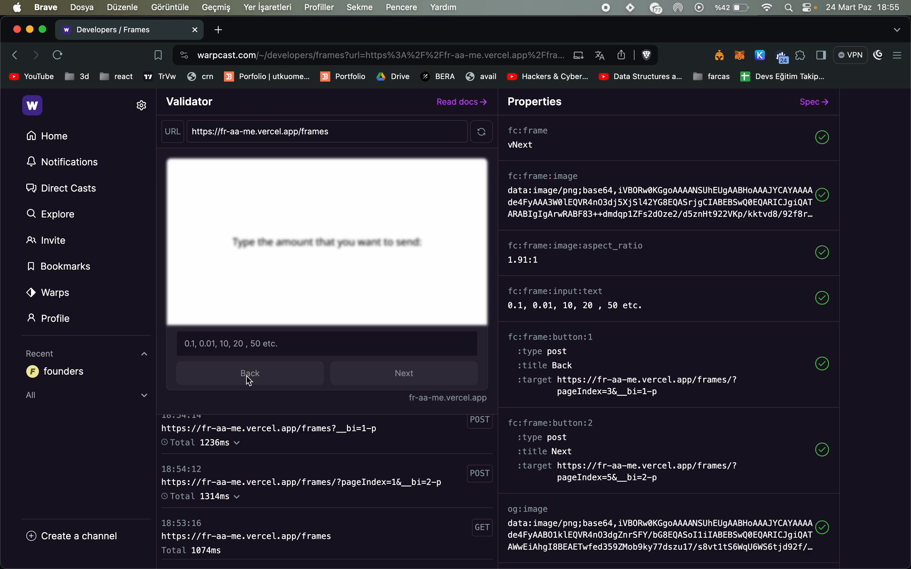Open a new browser tab

click(x=218, y=30)
